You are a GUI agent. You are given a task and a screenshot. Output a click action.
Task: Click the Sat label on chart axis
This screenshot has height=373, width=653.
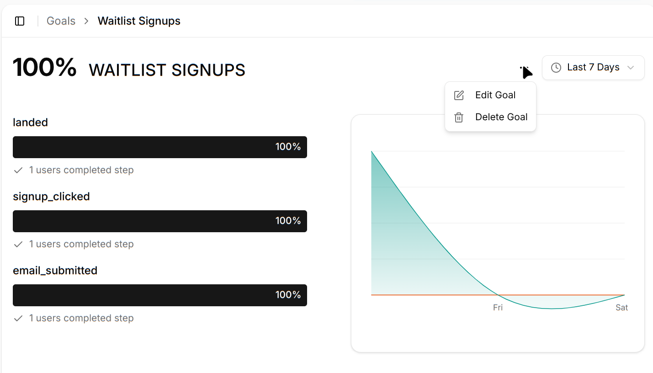[x=621, y=308]
